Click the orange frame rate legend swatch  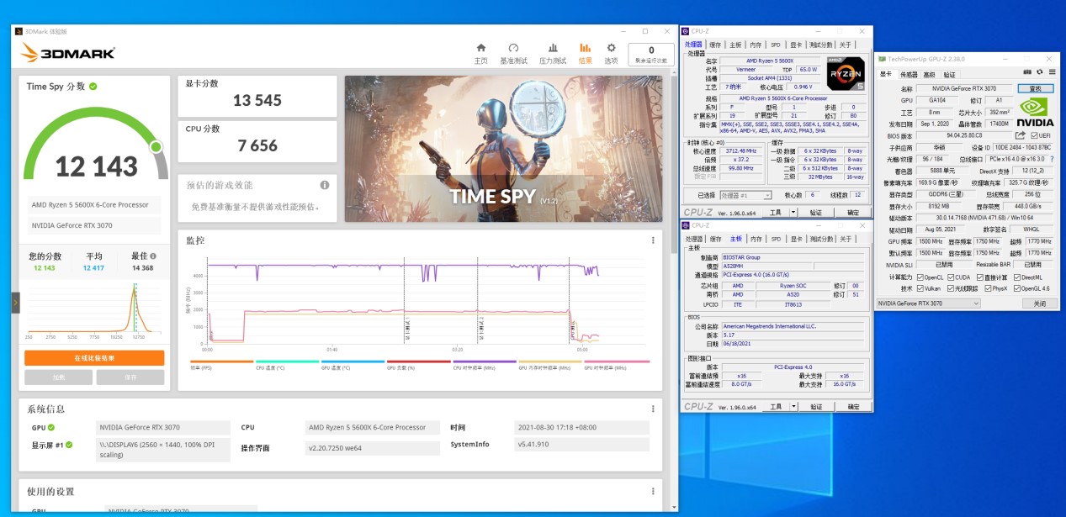click(221, 361)
